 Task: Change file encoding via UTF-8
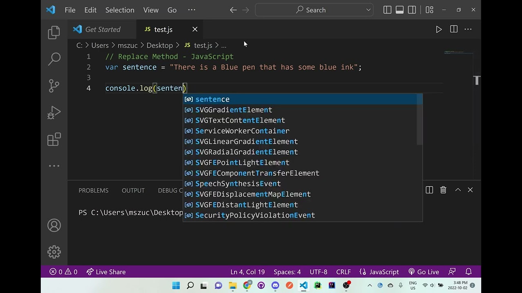[319, 272]
